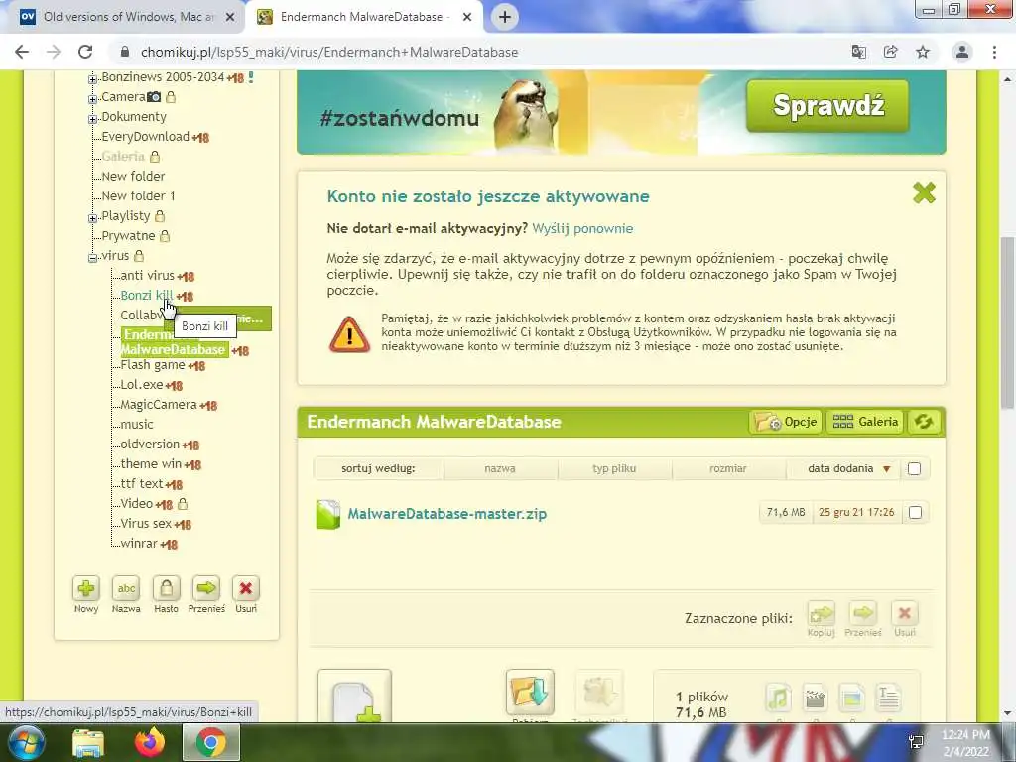
Task: Click the Pobierz folder download icon
Action: point(530,692)
